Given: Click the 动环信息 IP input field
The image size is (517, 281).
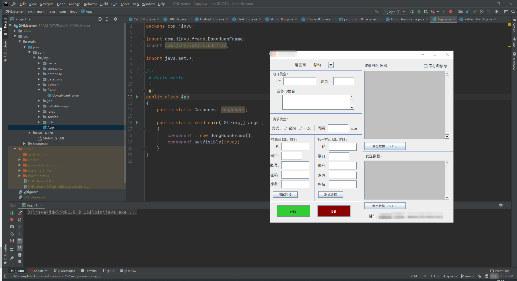Looking at the screenshot, I should point(300,81).
